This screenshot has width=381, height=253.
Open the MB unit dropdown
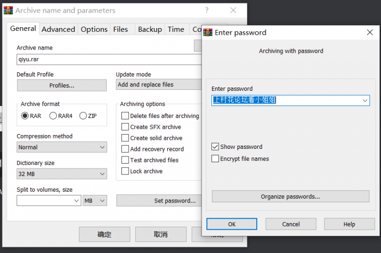[95, 201]
